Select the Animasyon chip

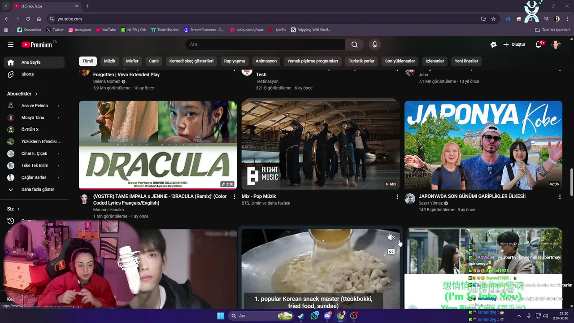[266, 61]
